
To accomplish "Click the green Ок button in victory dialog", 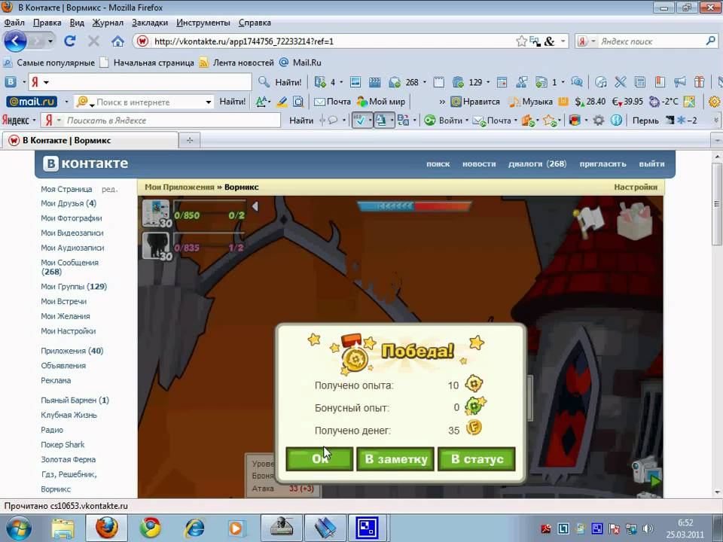I will tap(319, 458).
